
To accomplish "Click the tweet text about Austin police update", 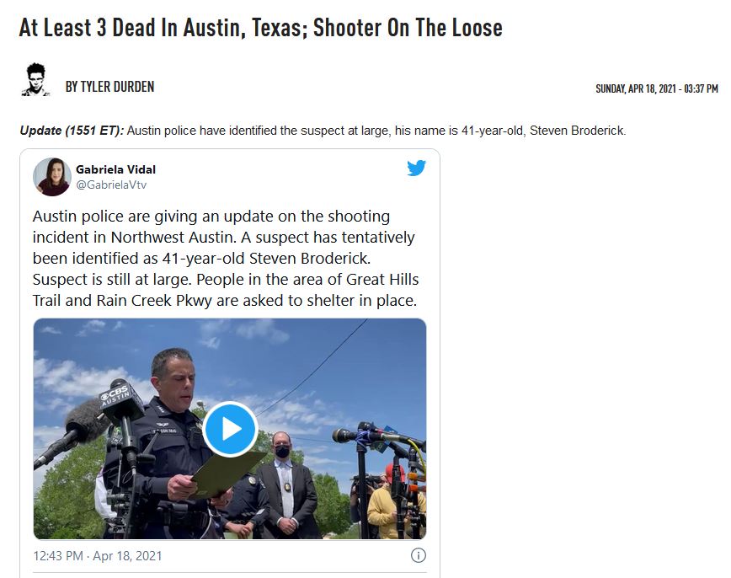I will click(226, 258).
